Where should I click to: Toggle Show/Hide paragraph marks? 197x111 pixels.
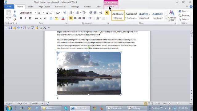coord(107,13)
